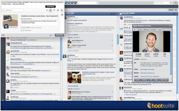
Task: Switch to the Insight tab in profile popup
Action: pyautogui.click(x=160, y=30)
